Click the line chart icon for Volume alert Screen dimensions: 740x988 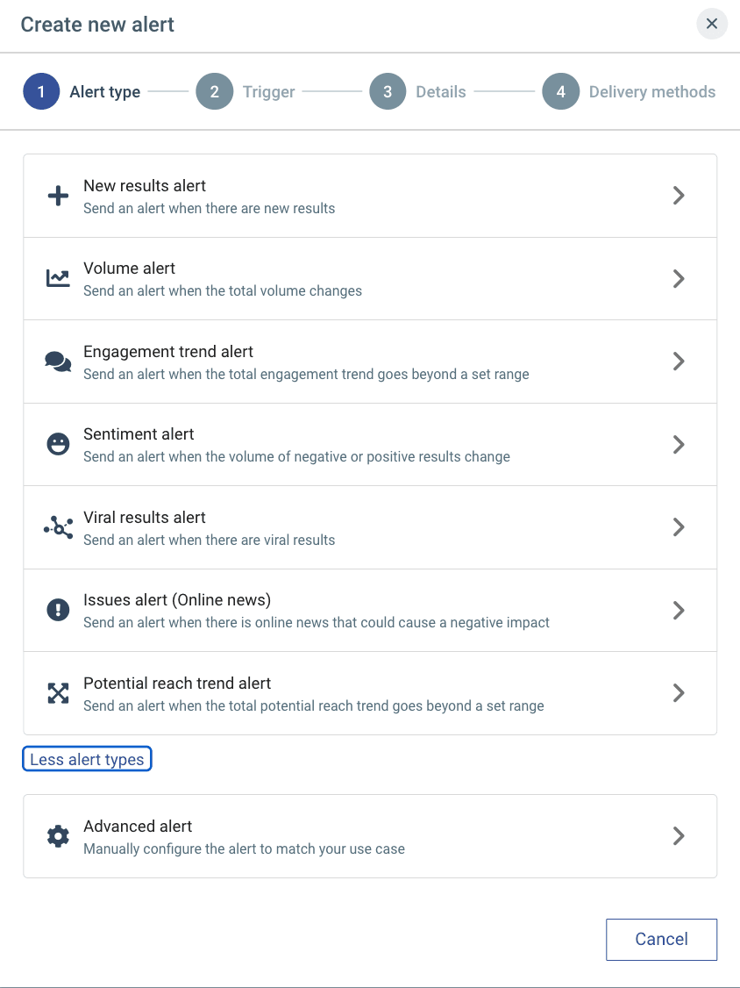coord(58,279)
